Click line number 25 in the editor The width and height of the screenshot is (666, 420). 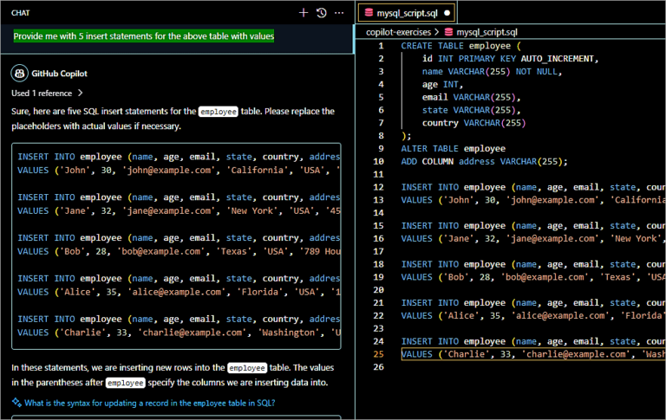coord(377,354)
